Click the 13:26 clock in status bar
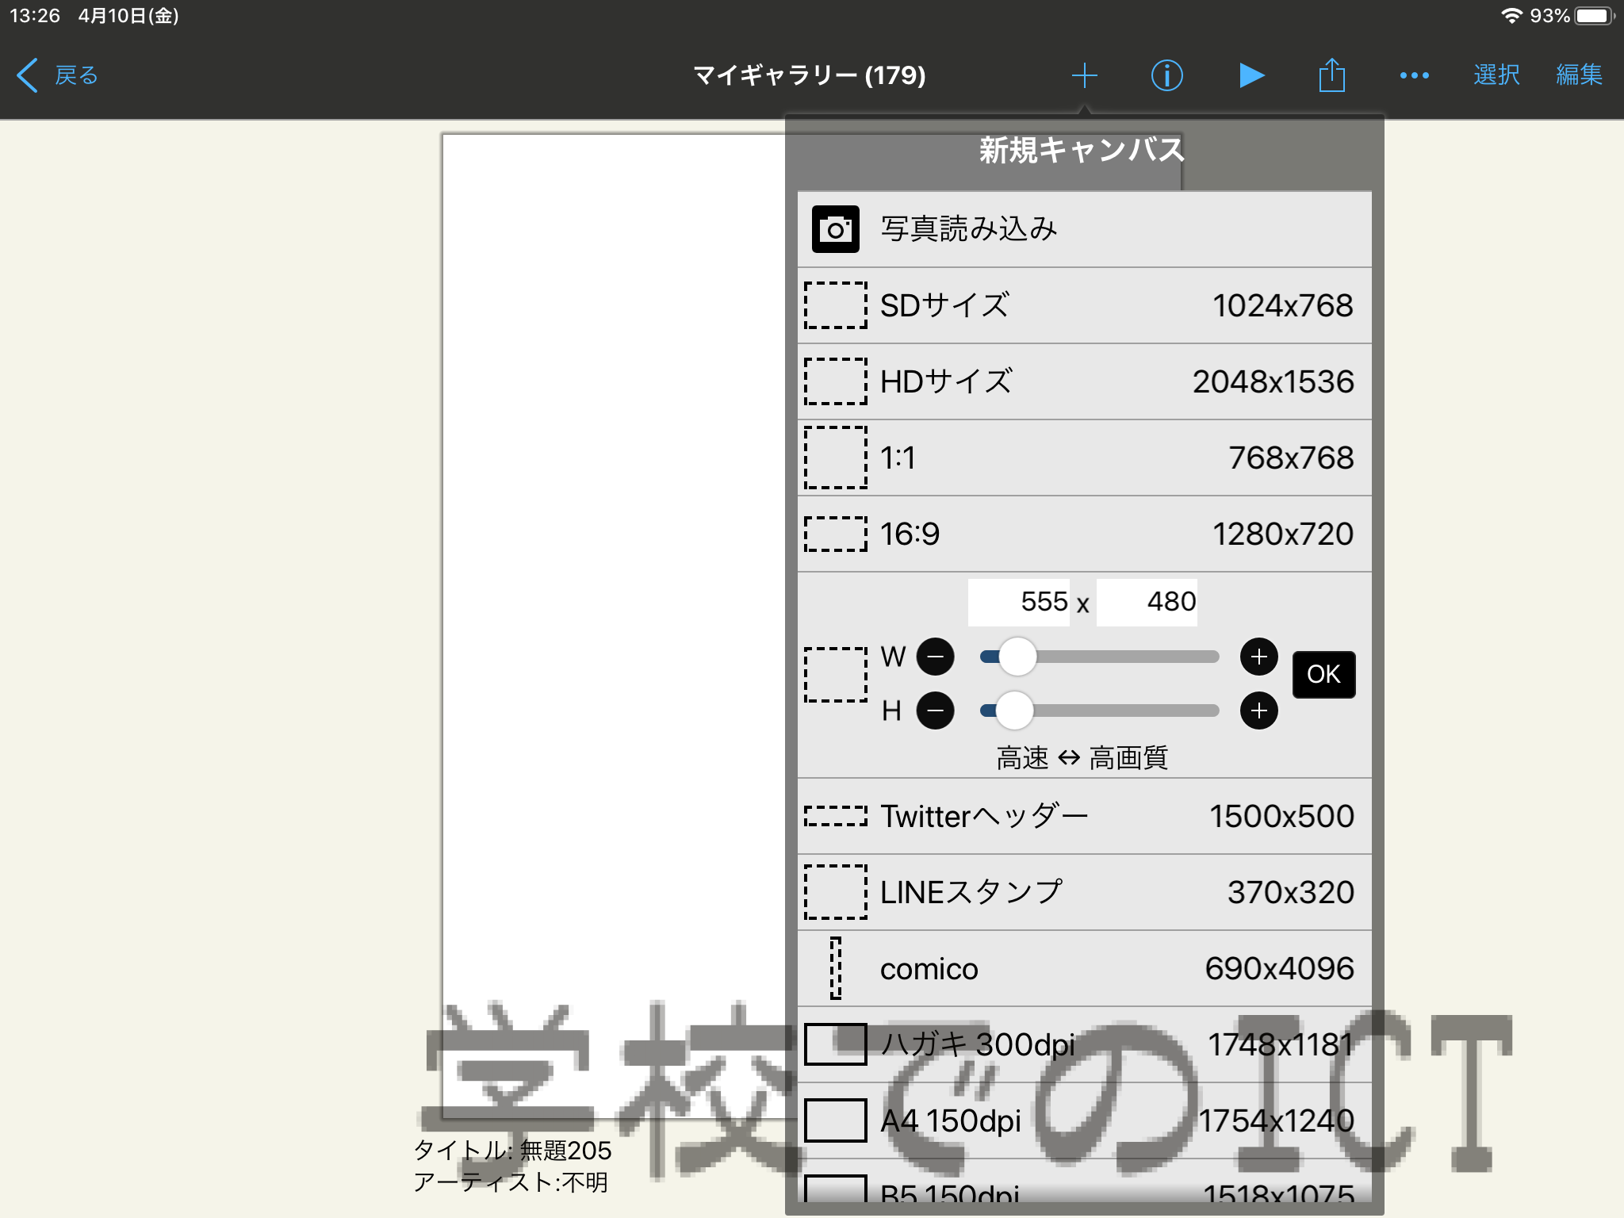The height and width of the screenshot is (1218, 1624). 35,16
